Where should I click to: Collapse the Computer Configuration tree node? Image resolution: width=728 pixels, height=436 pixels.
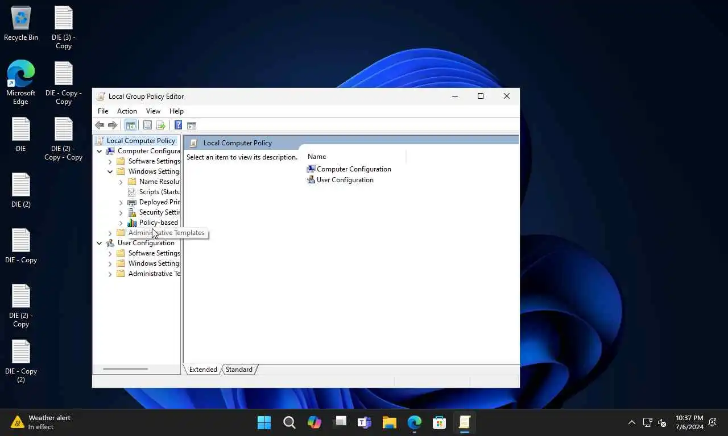click(100, 151)
